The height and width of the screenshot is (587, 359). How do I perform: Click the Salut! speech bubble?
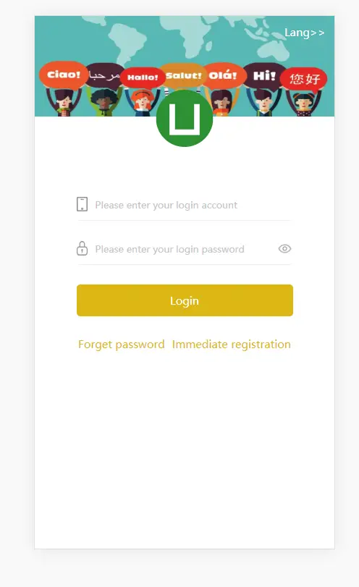(x=183, y=76)
